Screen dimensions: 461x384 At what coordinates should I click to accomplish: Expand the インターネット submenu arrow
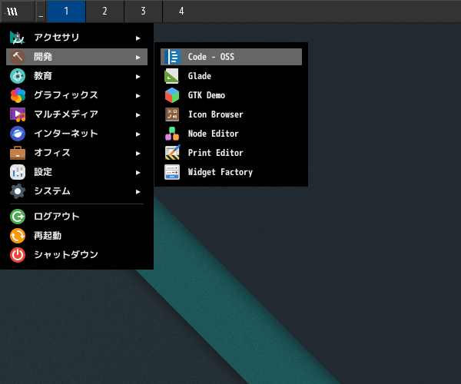(x=138, y=134)
